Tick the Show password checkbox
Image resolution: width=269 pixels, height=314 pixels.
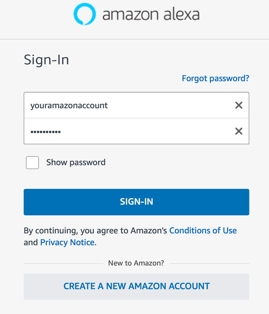(x=32, y=163)
